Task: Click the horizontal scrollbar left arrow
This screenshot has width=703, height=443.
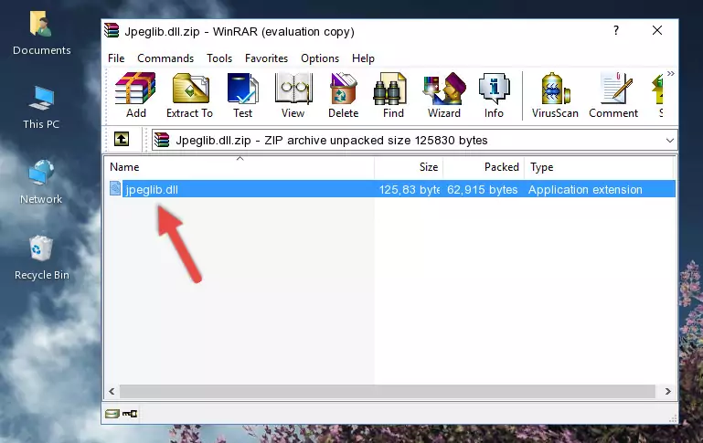Action: (112, 392)
